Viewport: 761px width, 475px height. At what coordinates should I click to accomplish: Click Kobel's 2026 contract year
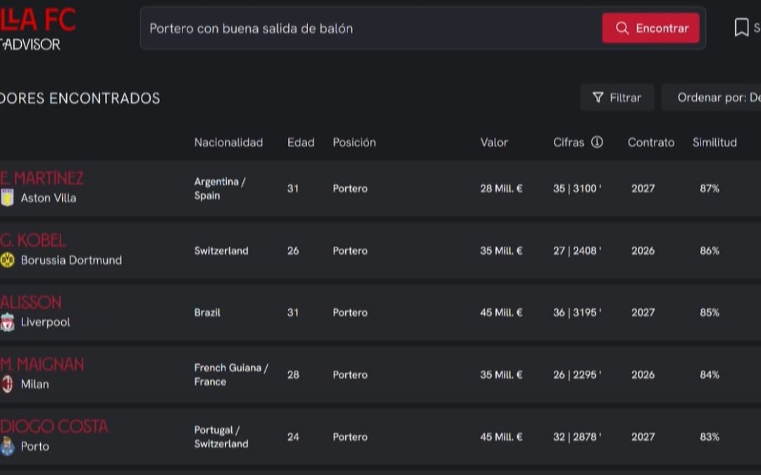(x=643, y=251)
